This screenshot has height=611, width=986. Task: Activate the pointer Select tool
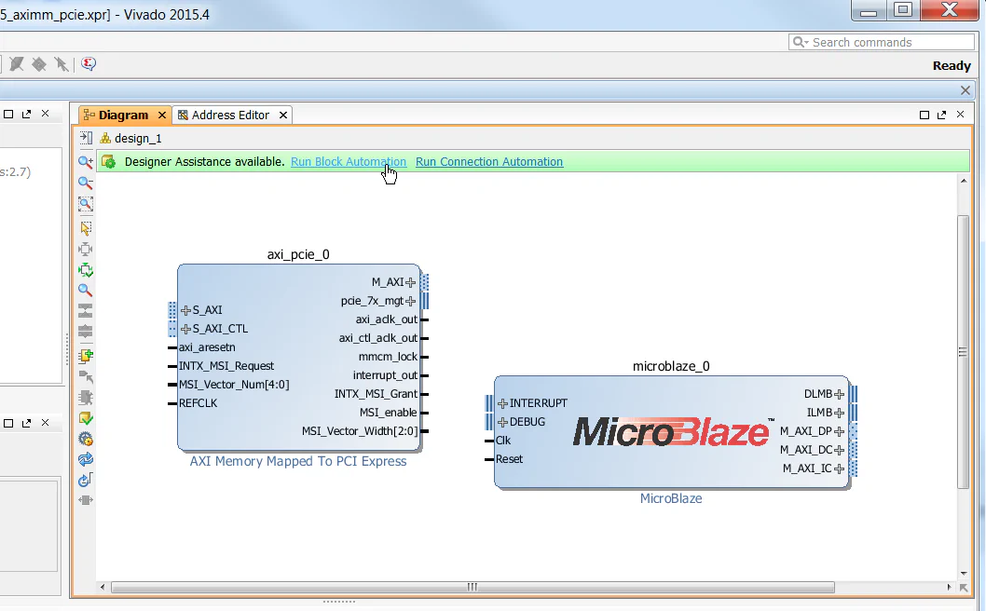click(85, 224)
